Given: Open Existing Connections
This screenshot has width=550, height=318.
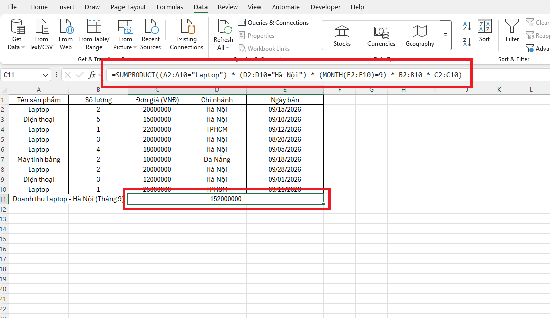Looking at the screenshot, I should [x=187, y=35].
